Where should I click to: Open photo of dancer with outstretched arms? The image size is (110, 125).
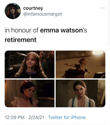81,64
